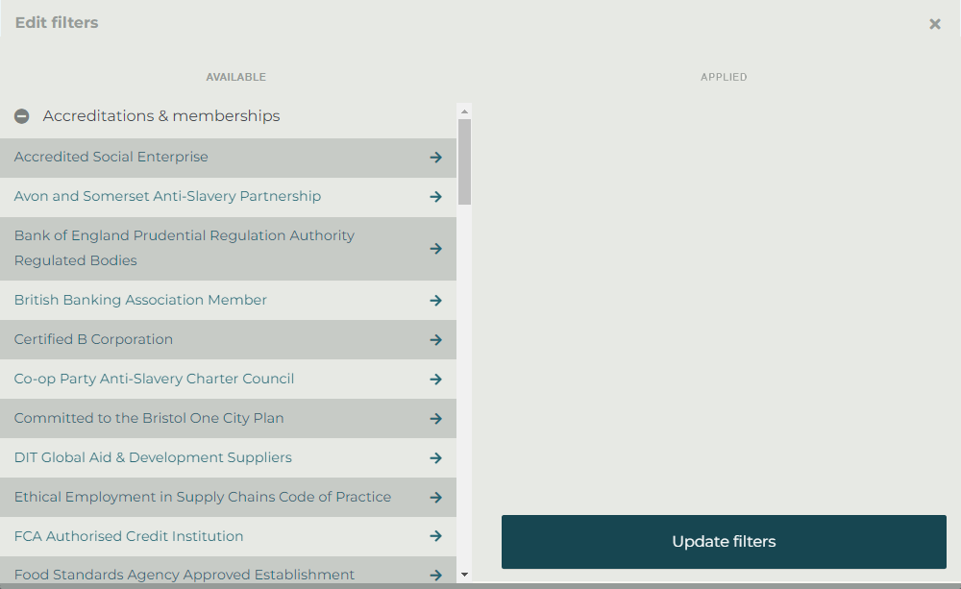This screenshot has width=961, height=589.
Task: Close the Edit filters dialog
Action: coord(934,24)
